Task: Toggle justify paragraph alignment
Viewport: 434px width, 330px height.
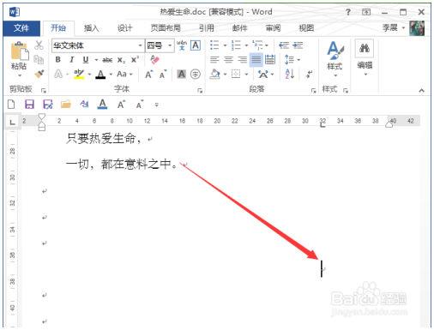Action: (x=256, y=60)
